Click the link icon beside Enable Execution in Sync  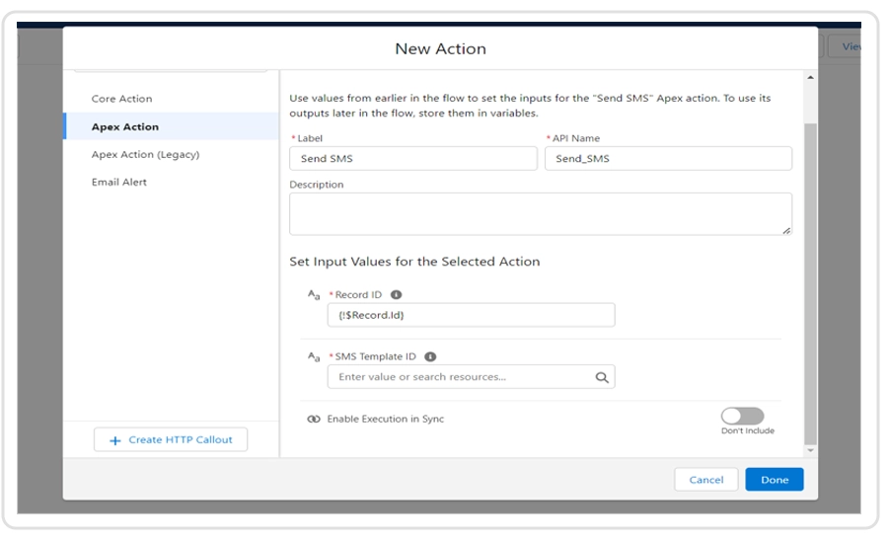(x=314, y=420)
